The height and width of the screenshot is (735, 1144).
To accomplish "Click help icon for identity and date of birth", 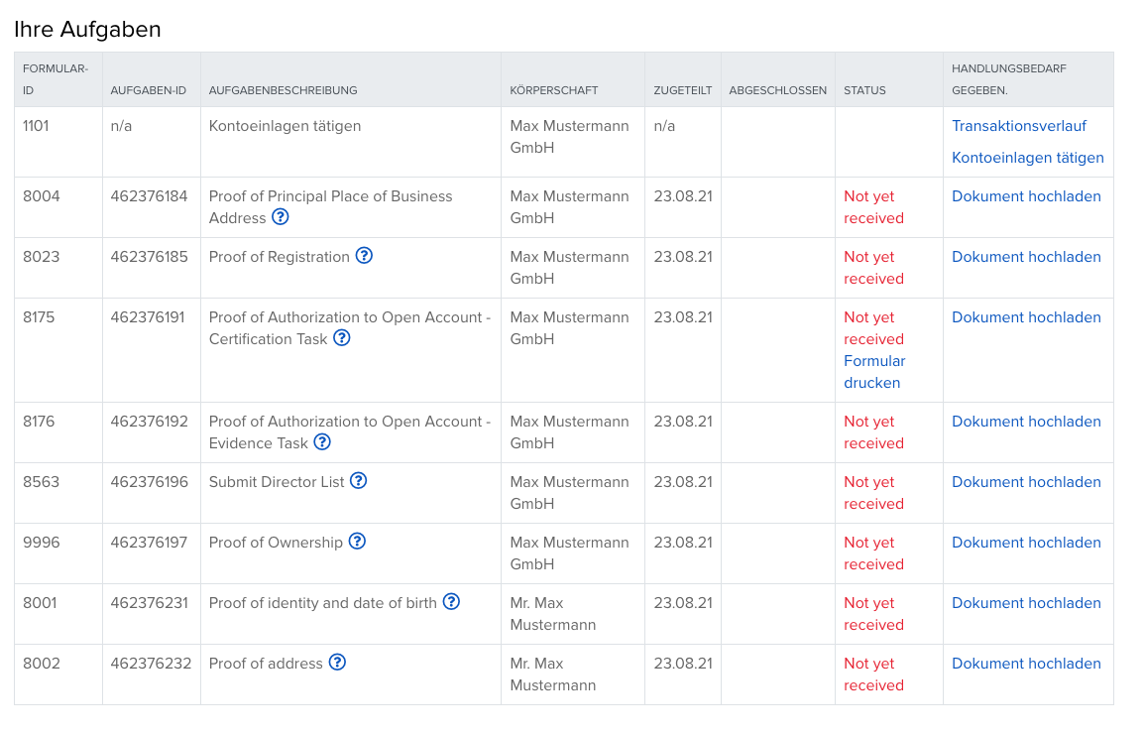I will (451, 602).
